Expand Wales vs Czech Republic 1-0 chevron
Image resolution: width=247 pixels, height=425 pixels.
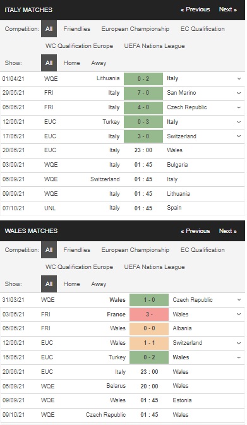point(239,300)
